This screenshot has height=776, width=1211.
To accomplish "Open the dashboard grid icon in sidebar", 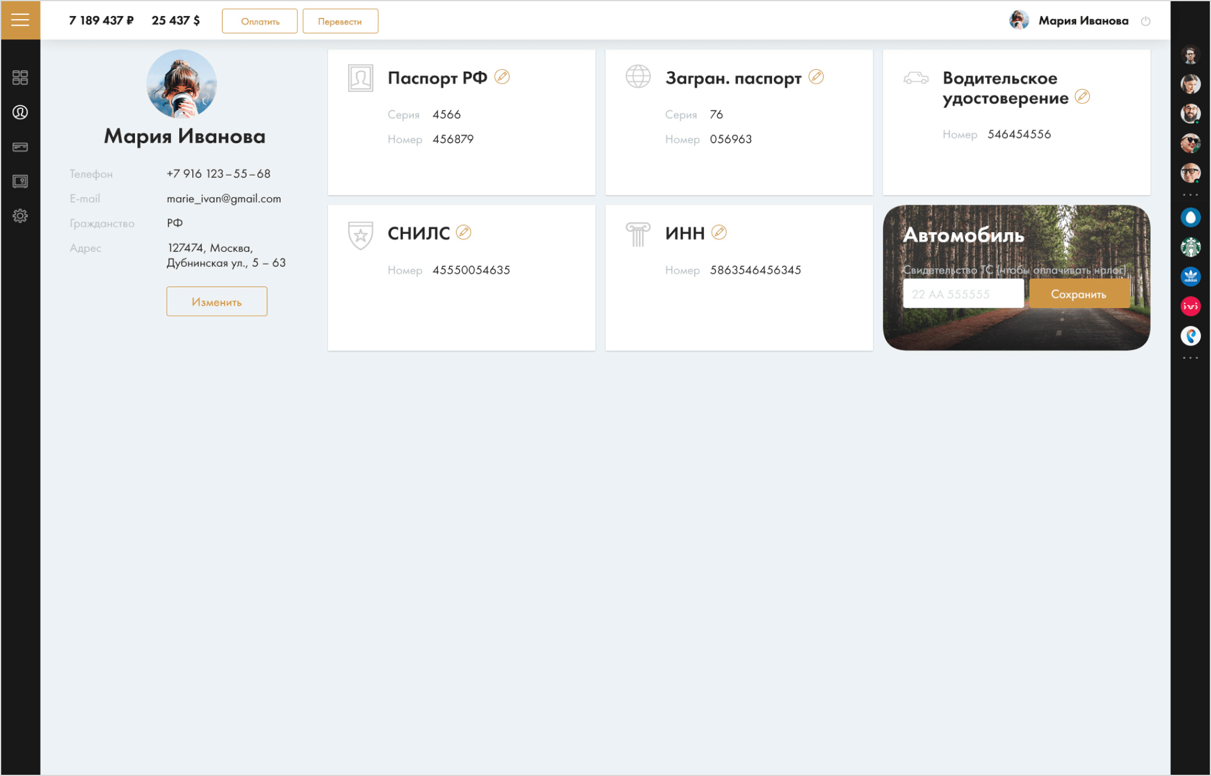I will pyautogui.click(x=20, y=78).
